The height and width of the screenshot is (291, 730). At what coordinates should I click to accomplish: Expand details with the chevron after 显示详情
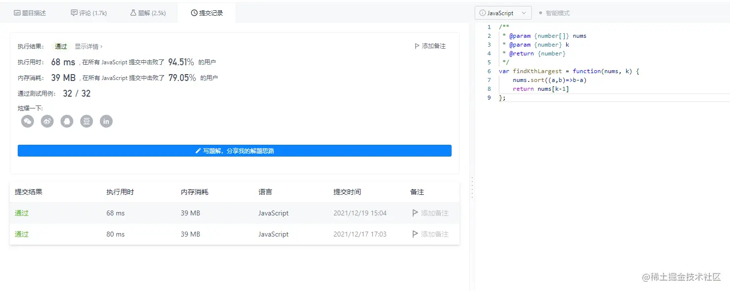pos(102,46)
